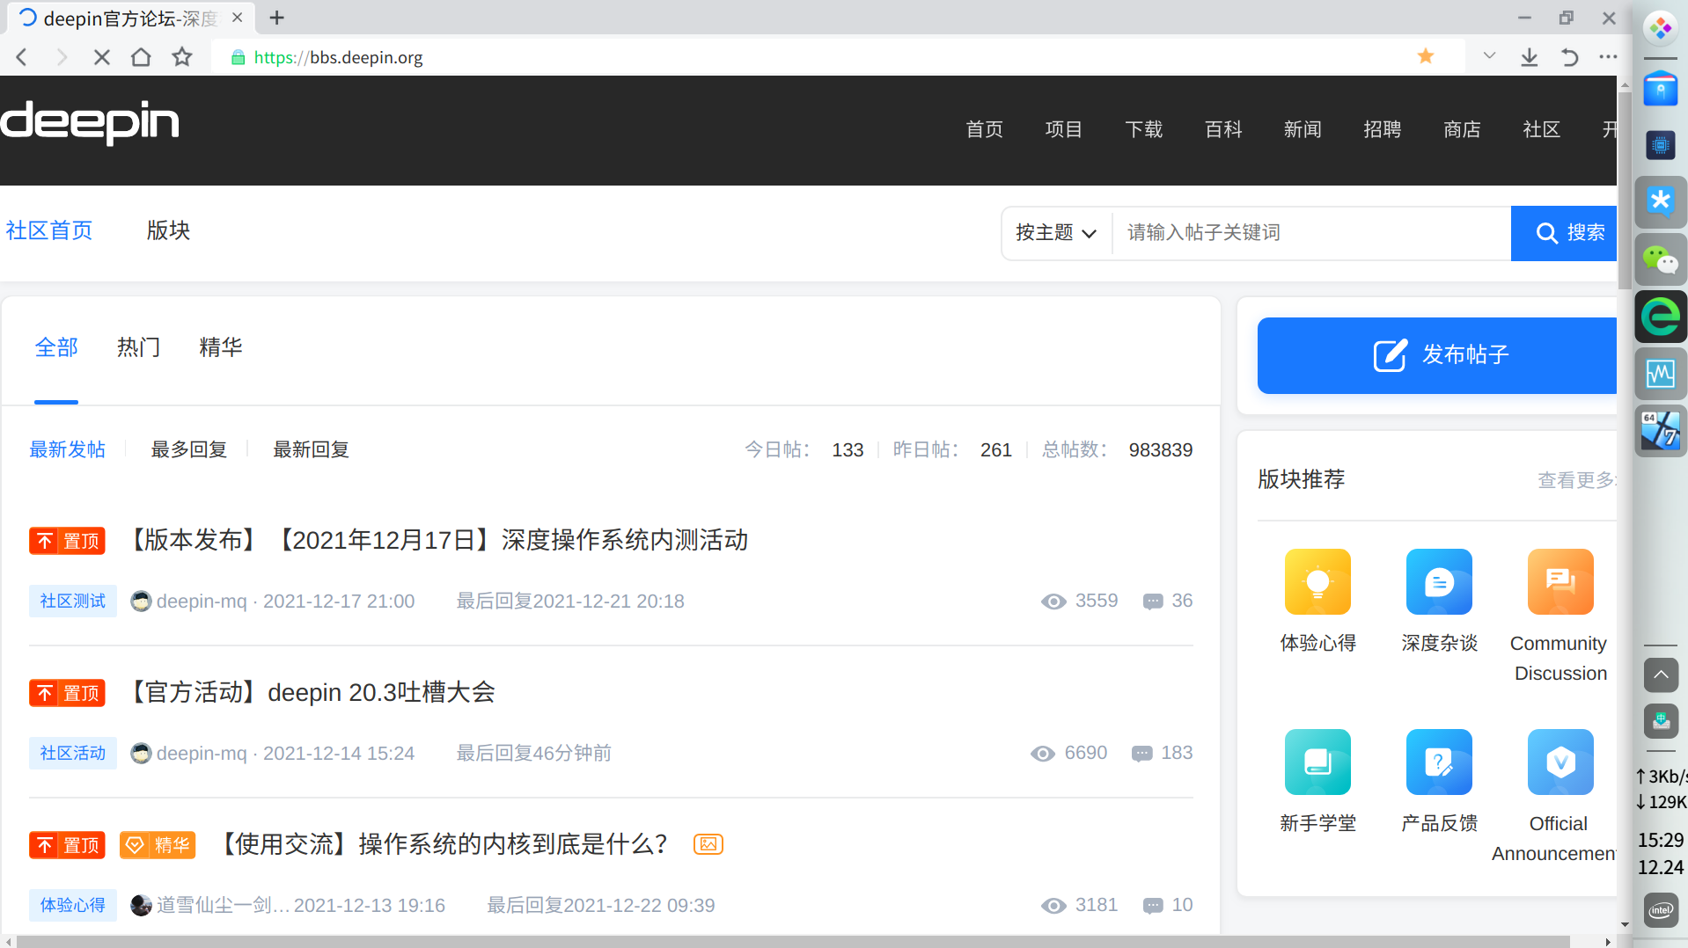Screen dimensions: 1688x948
Task: Select the 全部 tab
Action: [x=56, y=347]
